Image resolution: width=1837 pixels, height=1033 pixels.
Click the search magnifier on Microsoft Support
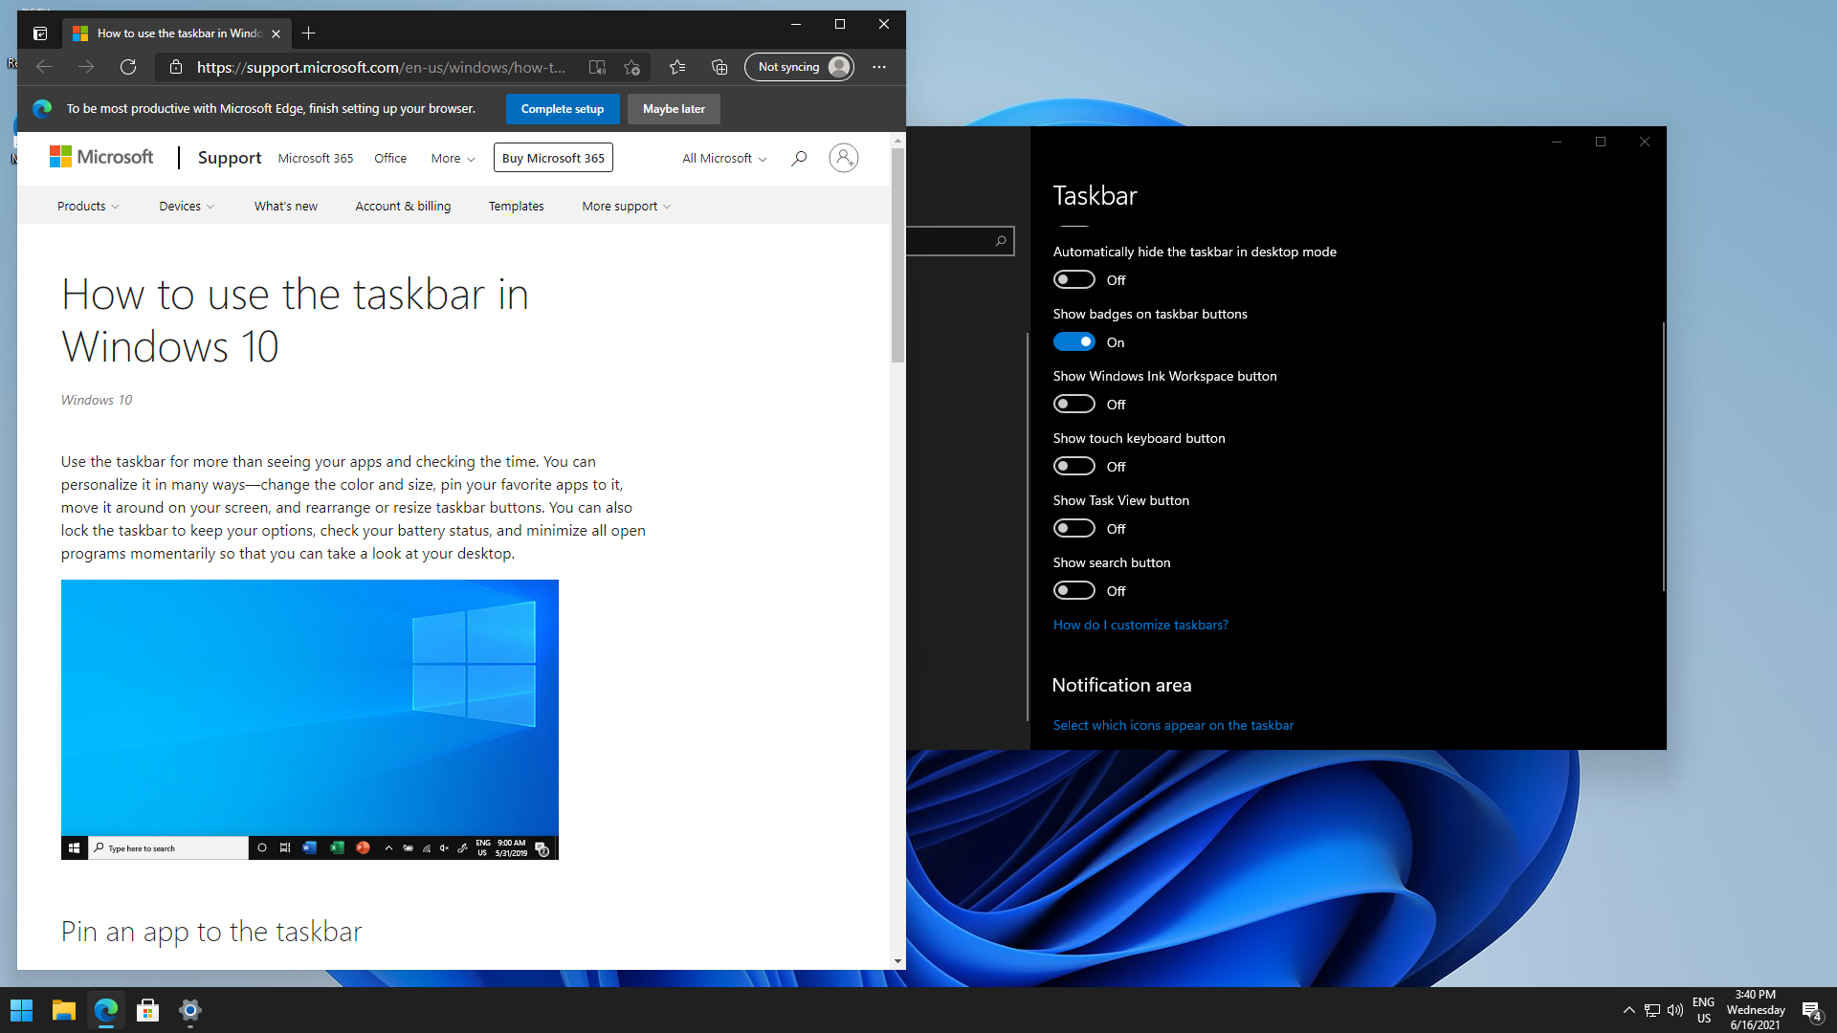pos(799,158)
